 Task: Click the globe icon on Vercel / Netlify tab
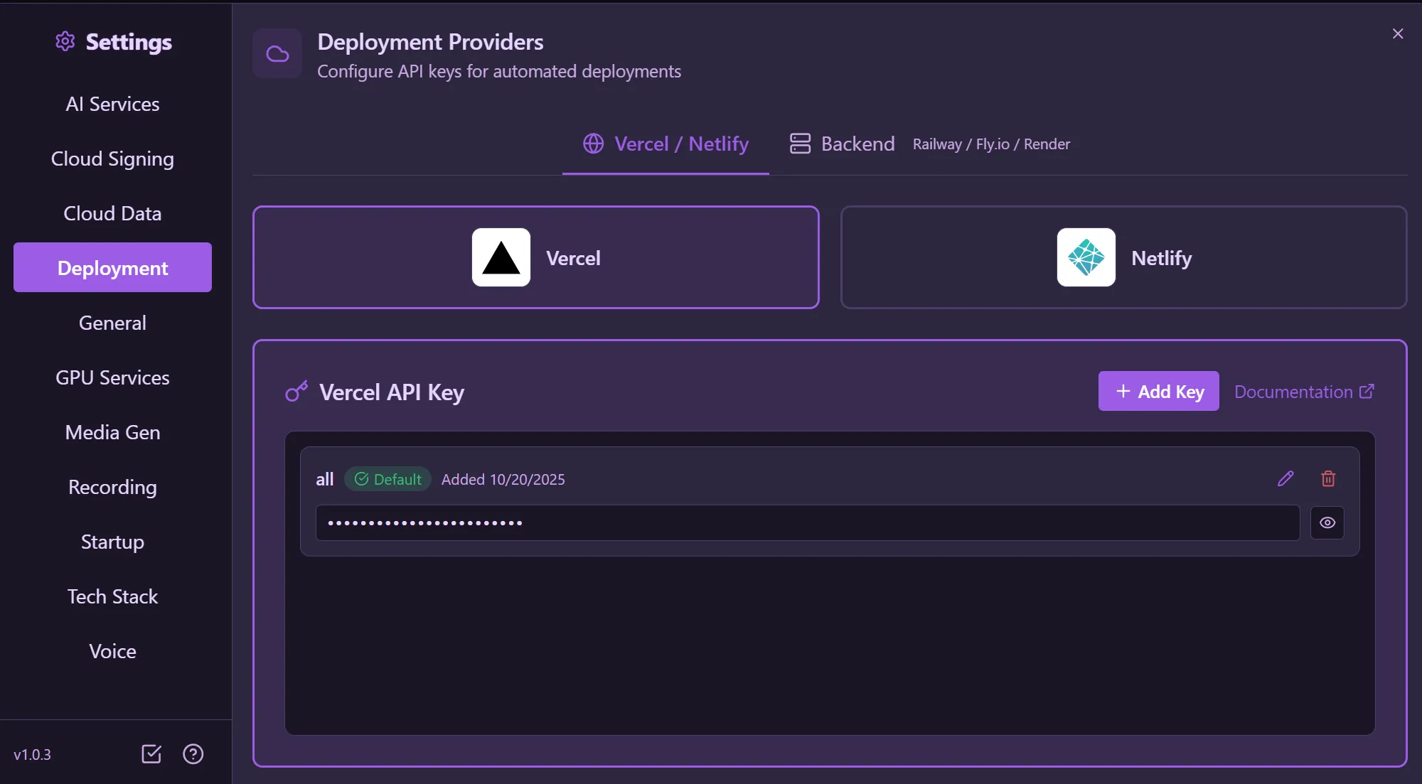594,144
